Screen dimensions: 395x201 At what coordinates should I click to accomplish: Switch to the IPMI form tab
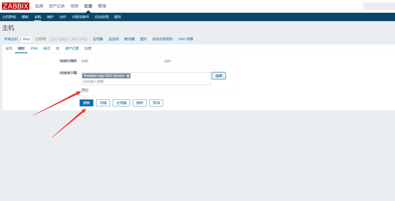[x=34, y=48]
